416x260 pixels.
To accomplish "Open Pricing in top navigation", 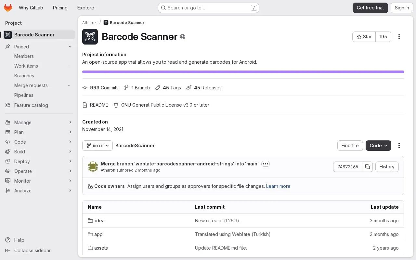I will coord(60,8).
